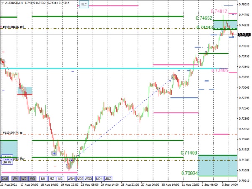
Task: Select the #119109426 sell order line label
Action: [x=13, y=27]
